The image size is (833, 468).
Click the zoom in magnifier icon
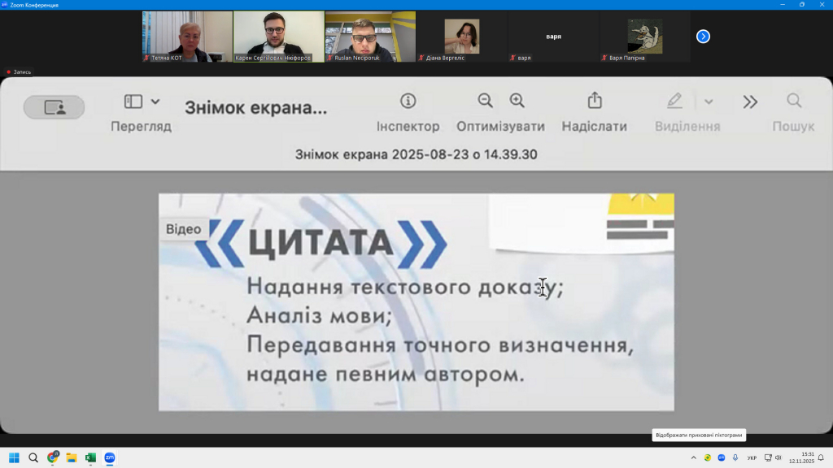pyautogui.click(x=517, y=101)
